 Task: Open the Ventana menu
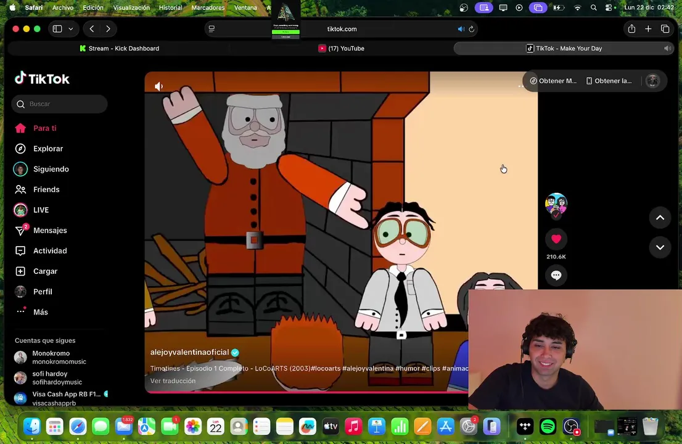(x=245, y=7)
